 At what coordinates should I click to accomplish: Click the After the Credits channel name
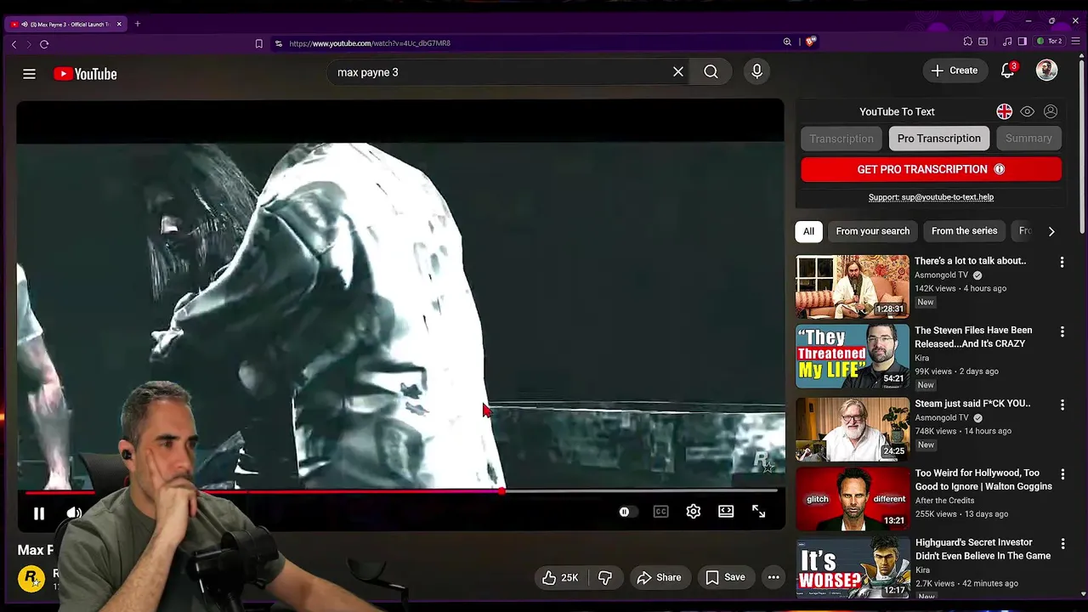coord(944,501)
